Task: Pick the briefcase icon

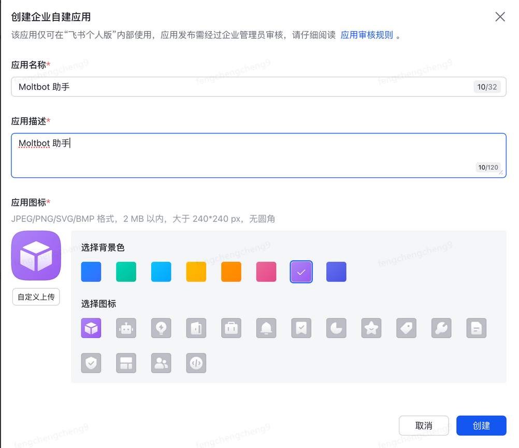Action: tap(231, 328)
